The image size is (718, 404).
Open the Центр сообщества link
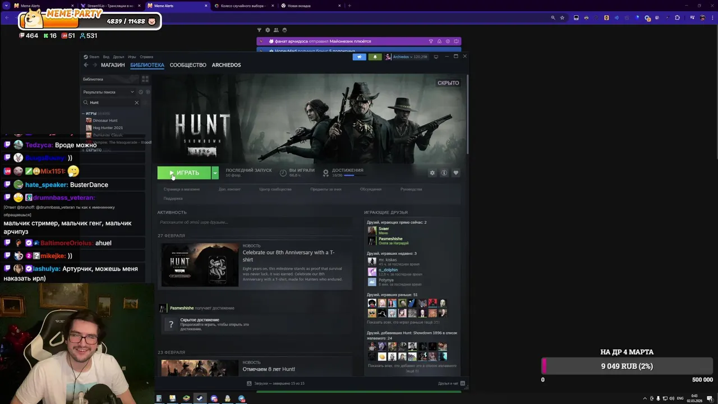click(x=275, y=190)
